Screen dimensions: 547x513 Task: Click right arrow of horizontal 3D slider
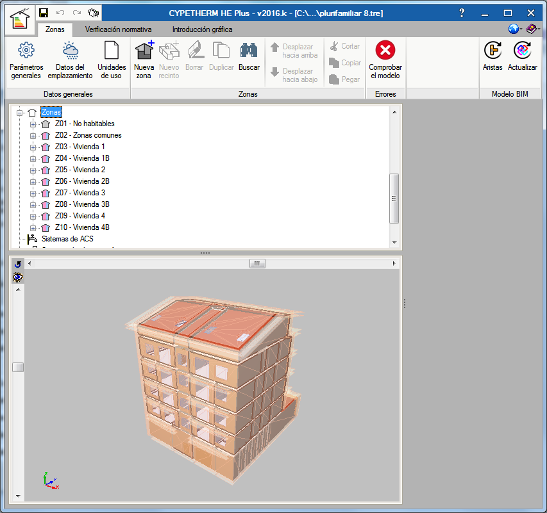pyautogui.click(x=394, y=263)
